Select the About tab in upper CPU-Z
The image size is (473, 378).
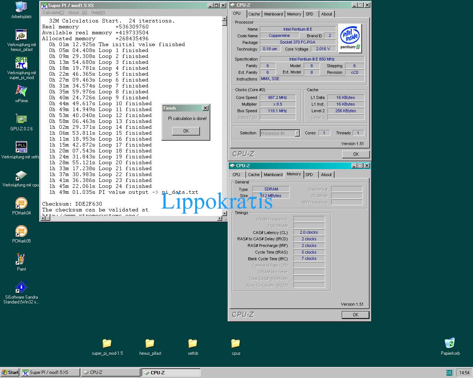(327, 14)
